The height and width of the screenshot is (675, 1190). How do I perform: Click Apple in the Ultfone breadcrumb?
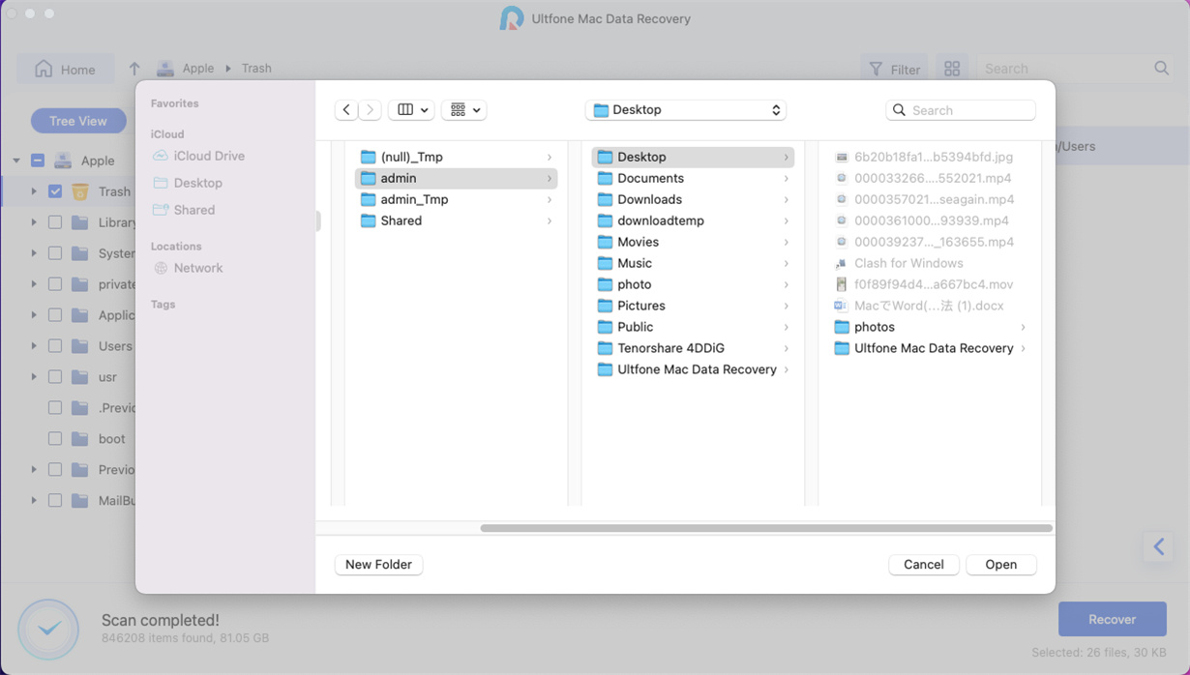tap(198, 69)
